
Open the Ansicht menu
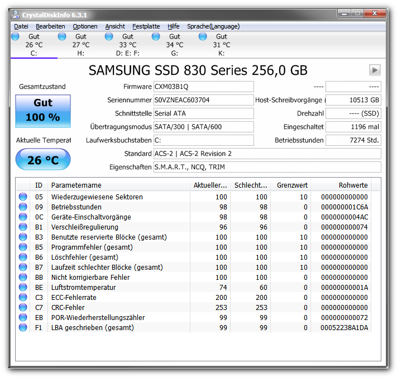pyautogui.click(x=115, y=26)
